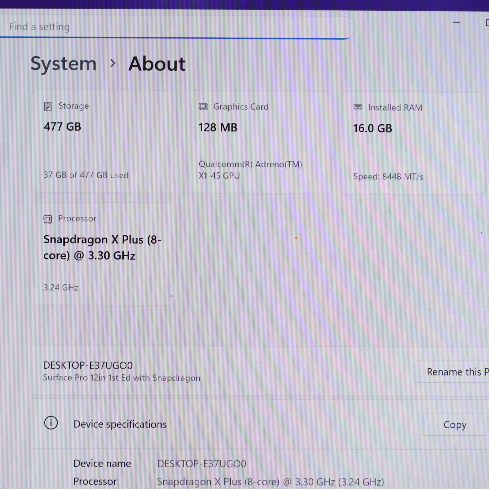Image resolution: width=489 pixels, height=489 pixels.
Task: Select the Installed RAM 16.0 GB value
Action: point(373,128)
